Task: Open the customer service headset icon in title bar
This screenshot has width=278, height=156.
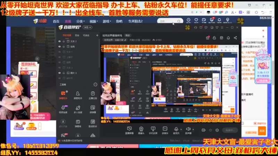Action: [196, 27]
